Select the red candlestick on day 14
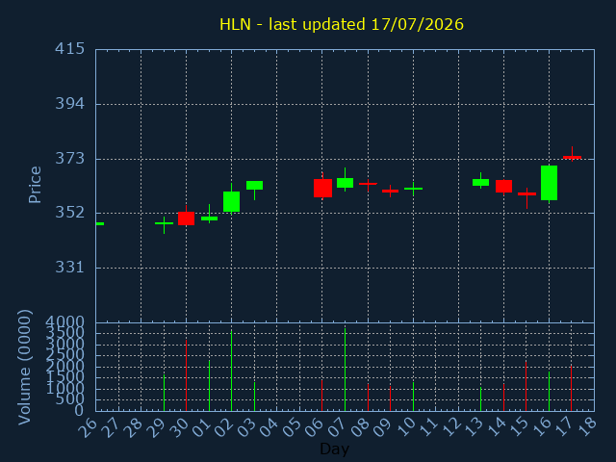This screenshot has width=616, height=462. click(503, 187)
